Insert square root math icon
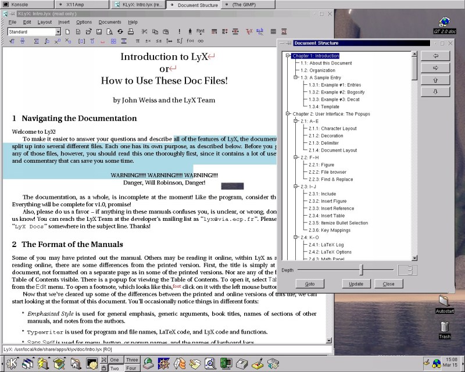 click(12, 41)
